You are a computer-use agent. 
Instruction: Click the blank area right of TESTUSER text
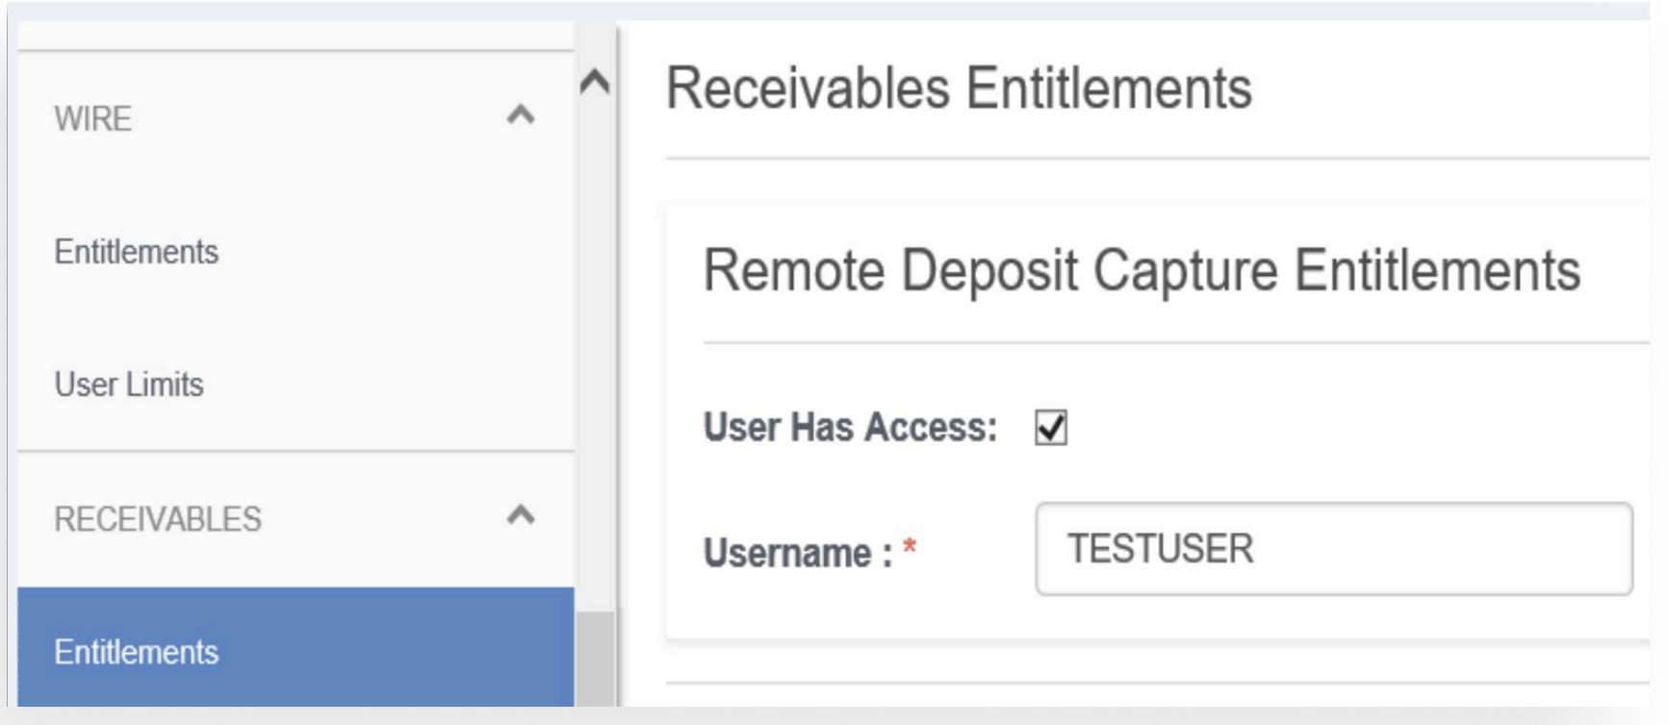click(1444, 549)
